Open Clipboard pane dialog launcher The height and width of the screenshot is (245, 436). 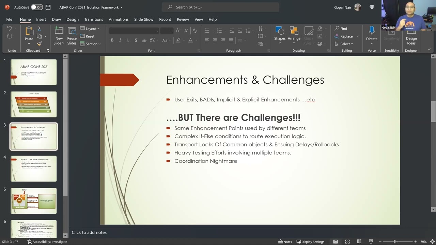coord(48,51)
